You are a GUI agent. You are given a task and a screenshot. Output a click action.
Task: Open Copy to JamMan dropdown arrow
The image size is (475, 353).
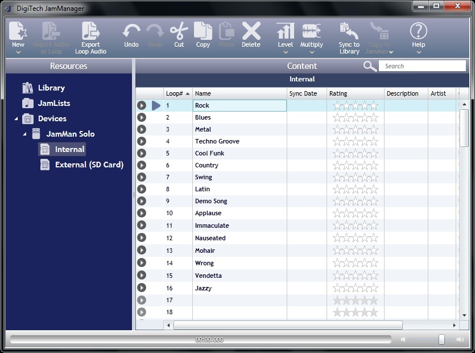[391, 52]
